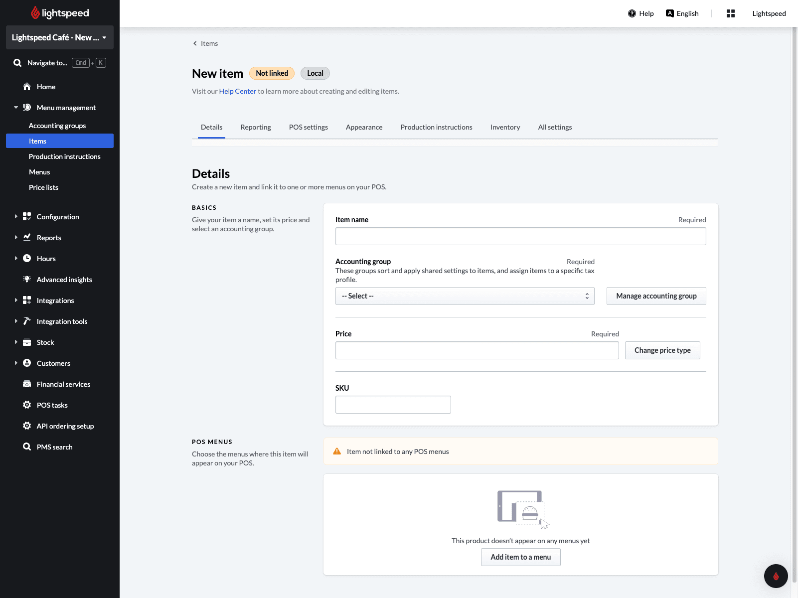Image resolution: width=798 pixels, height=598 pixels.
Task: Click the API ordering setup gear icon
Action: [27, 426]
